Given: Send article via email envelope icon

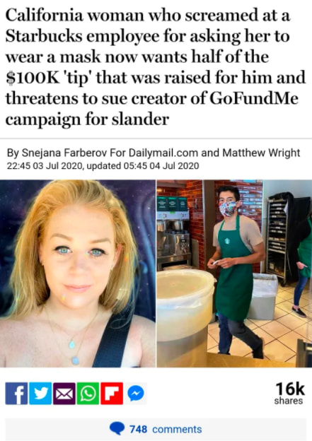Looking at the screenshot, I should (64, 393).
